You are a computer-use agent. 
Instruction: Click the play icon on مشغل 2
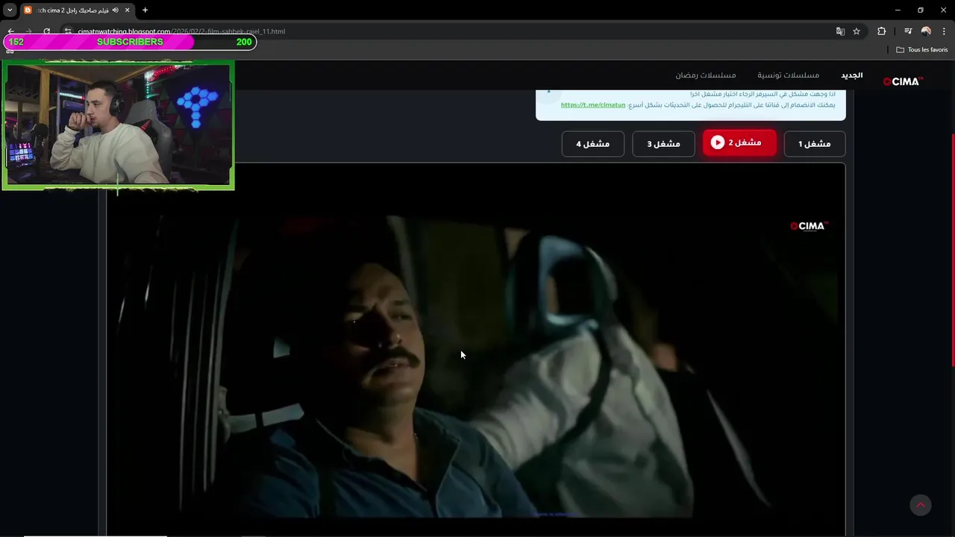pos(718,142)
